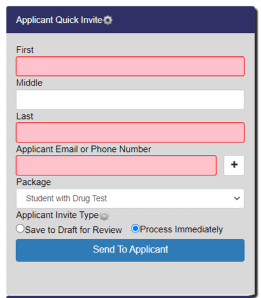Select Save to Draft for Review radio
261x298 pixels.
20,229
